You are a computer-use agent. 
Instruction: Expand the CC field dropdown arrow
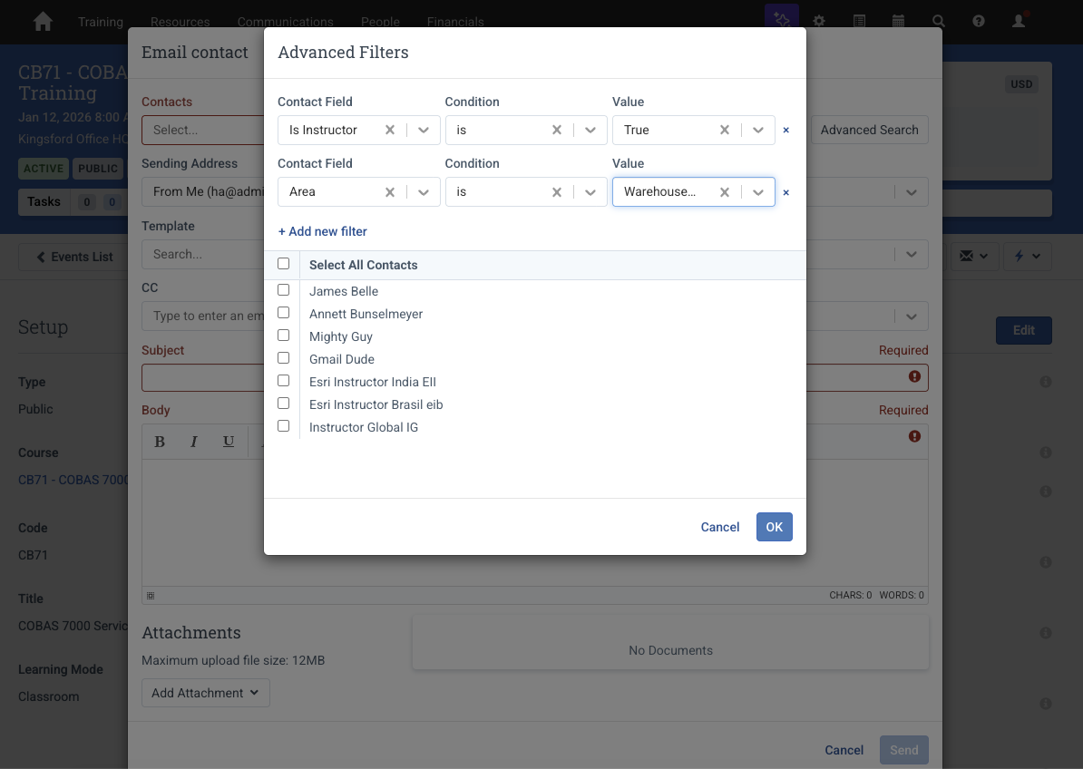click(x=912, y=316)
